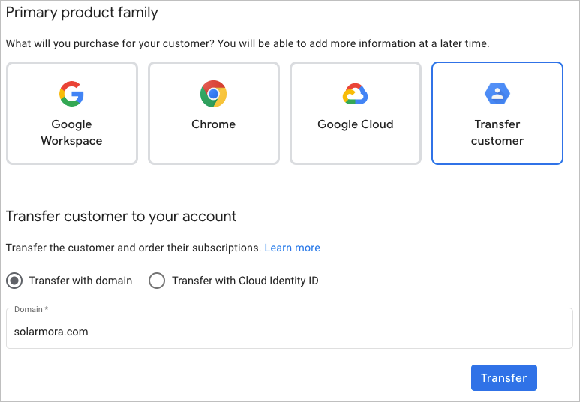Click the 'What will you purchase' description text
Screen dimensions: 580x402
(248, 43)
